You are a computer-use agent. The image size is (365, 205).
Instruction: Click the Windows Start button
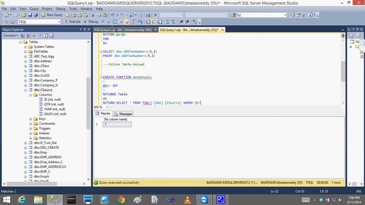pos(6,200)
